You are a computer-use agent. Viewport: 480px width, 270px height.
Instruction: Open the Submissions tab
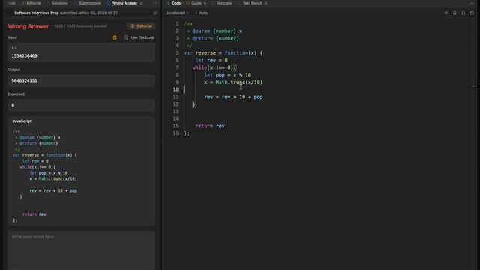point(89,3)
